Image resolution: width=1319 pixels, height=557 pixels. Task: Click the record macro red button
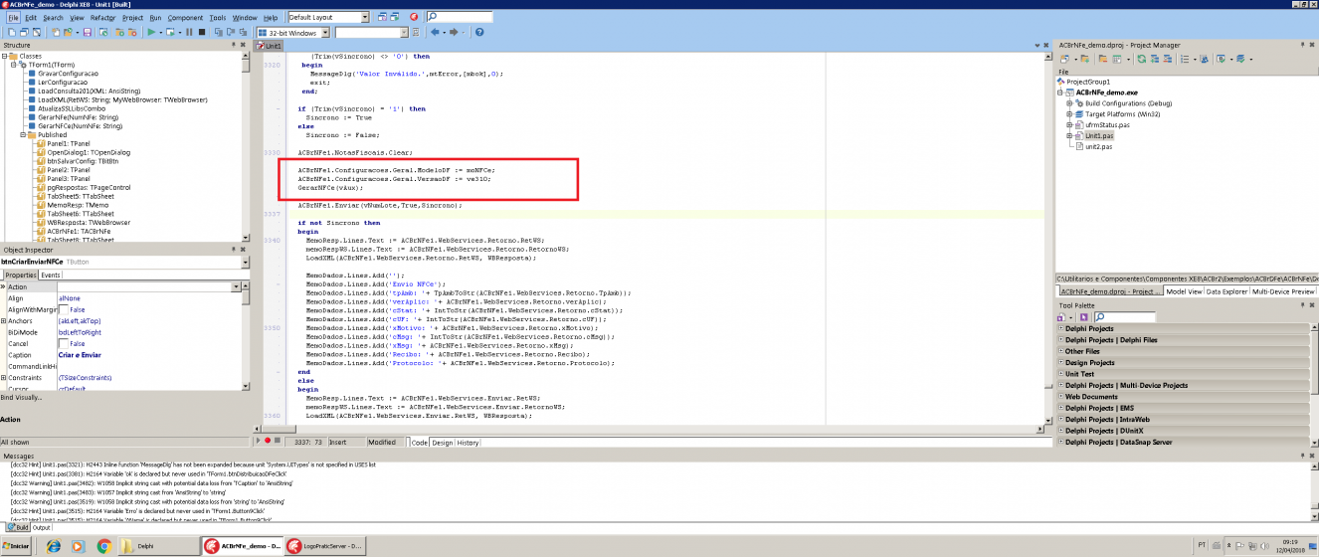(267, 440)
